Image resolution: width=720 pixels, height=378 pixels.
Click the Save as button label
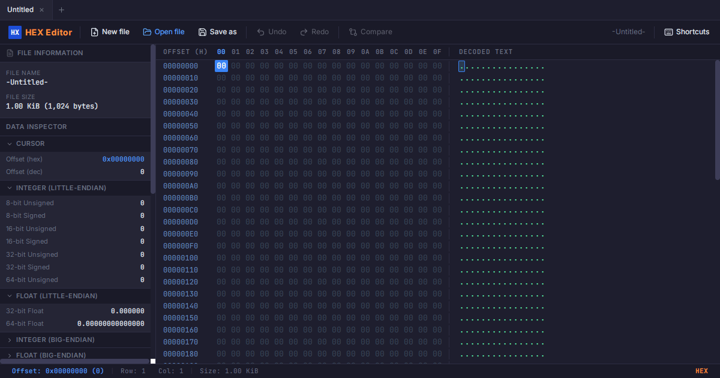click(223, 32)
